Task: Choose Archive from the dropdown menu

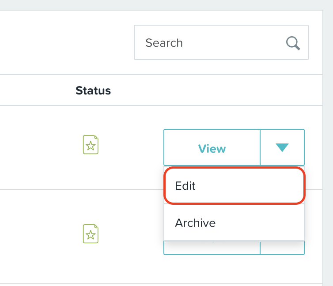Action: (x=234, y=222)
